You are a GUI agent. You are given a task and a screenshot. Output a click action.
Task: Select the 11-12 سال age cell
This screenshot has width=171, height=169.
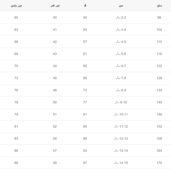coord(121,126)
